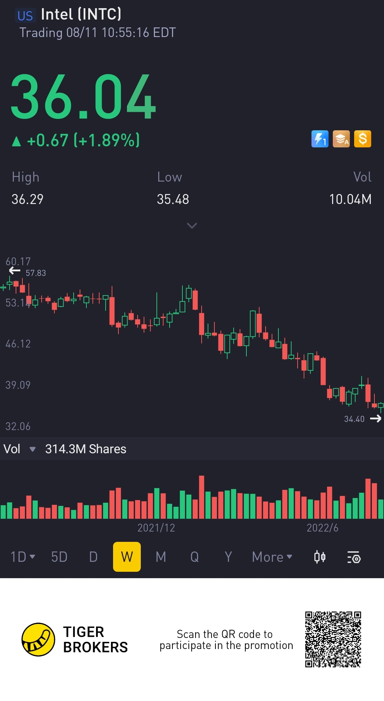Open the chart indicator settings icon
The width and height of the screenshot is (384, 701).
click(354, 557)
